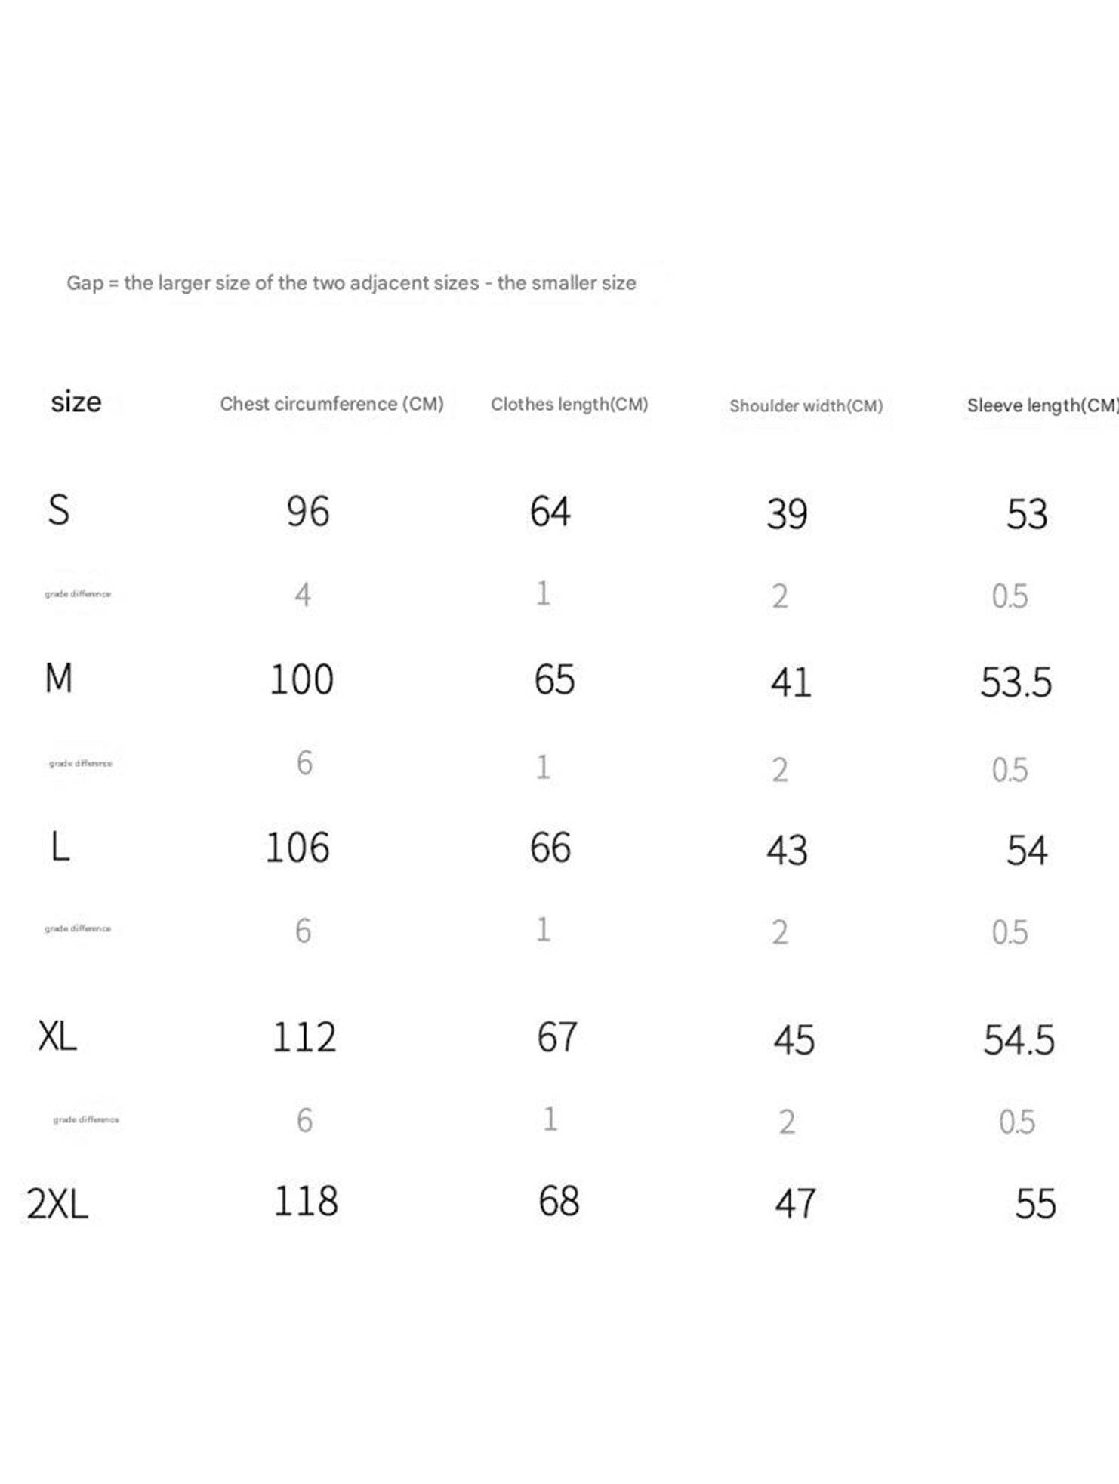Click chest grade difference value 4
The height and width of the screenshot is (1484, 1119).
point(303,595)
